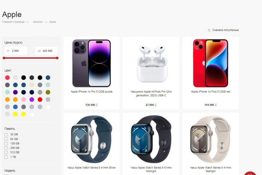
Task: Pick the olive green color swatch
Action: (x=48, y=92)
